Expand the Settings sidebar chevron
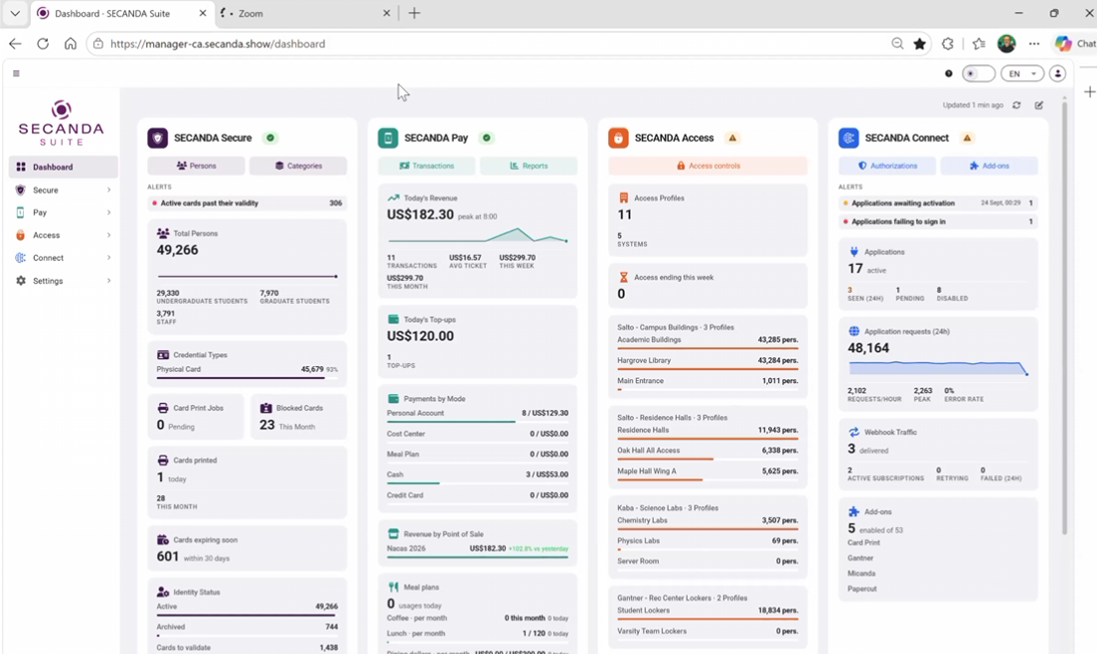Screen dimensions: 1097x654 click(108, 281)
